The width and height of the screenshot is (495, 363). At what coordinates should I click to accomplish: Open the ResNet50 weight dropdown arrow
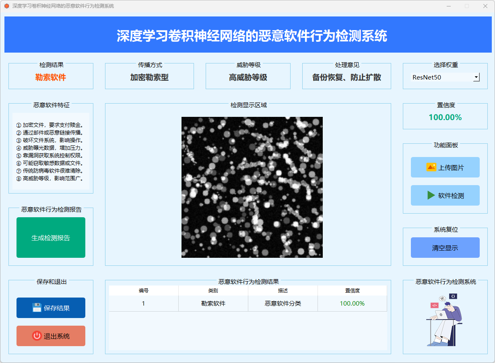pos(476,77)
